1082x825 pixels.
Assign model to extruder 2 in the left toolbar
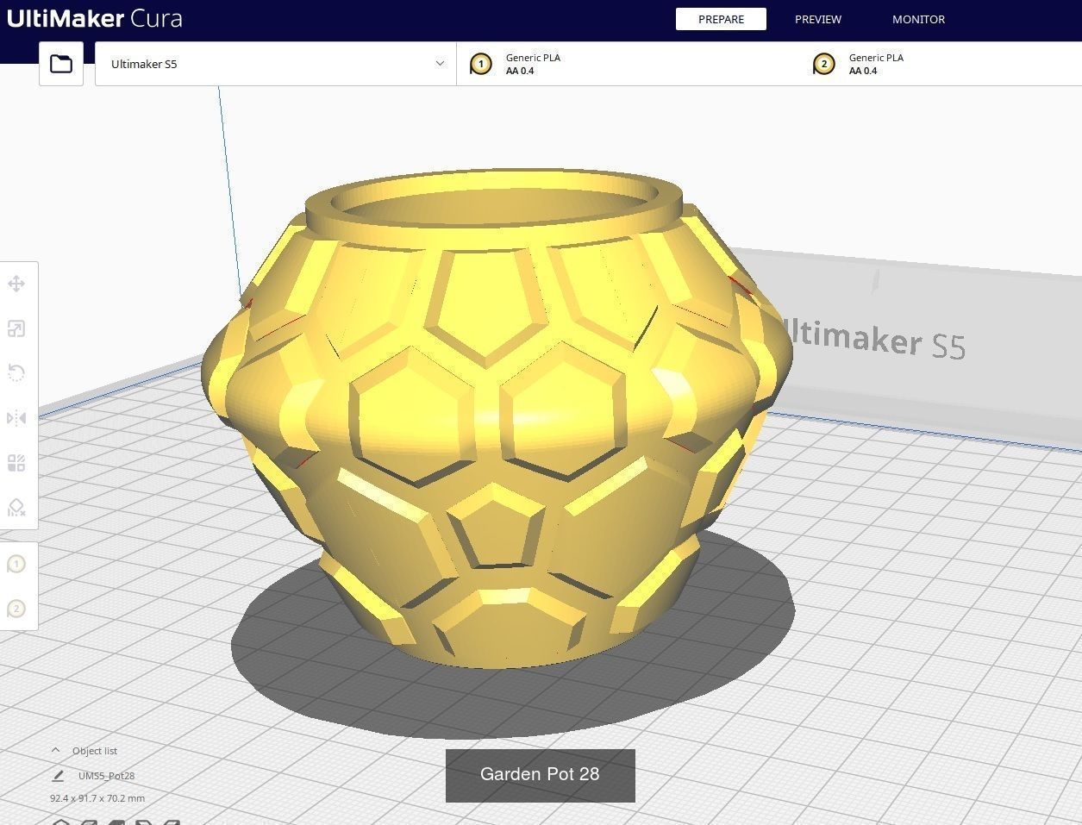point(16,609)
